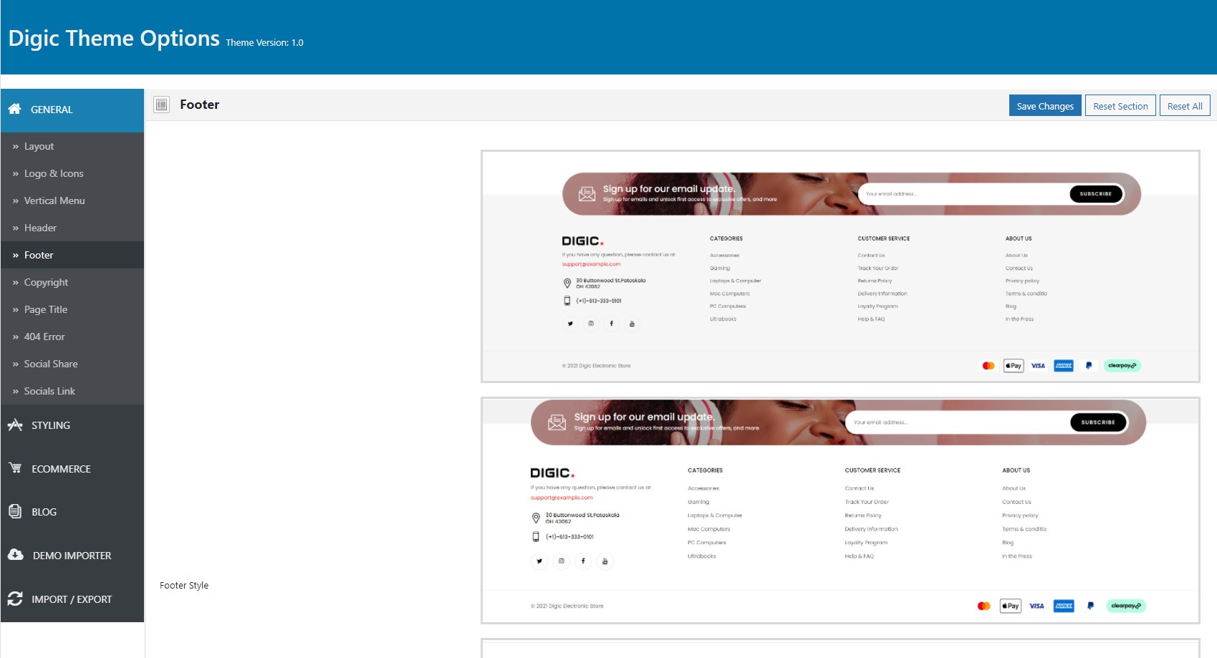Image resolution: width=1217 pixels, height=658 pixels.
Task: Click PayPal icon in first footer preview
Action: (x=1089, y=366)
